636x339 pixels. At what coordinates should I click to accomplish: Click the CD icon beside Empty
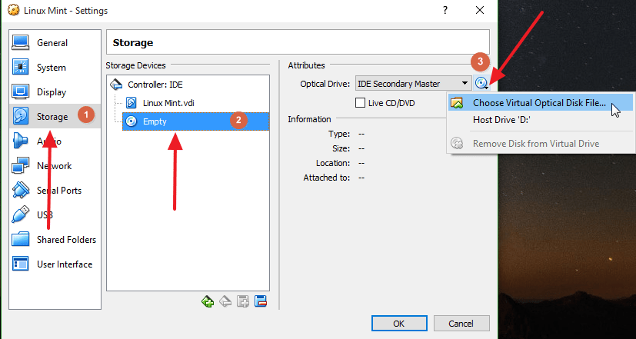[x=132, y=121]
